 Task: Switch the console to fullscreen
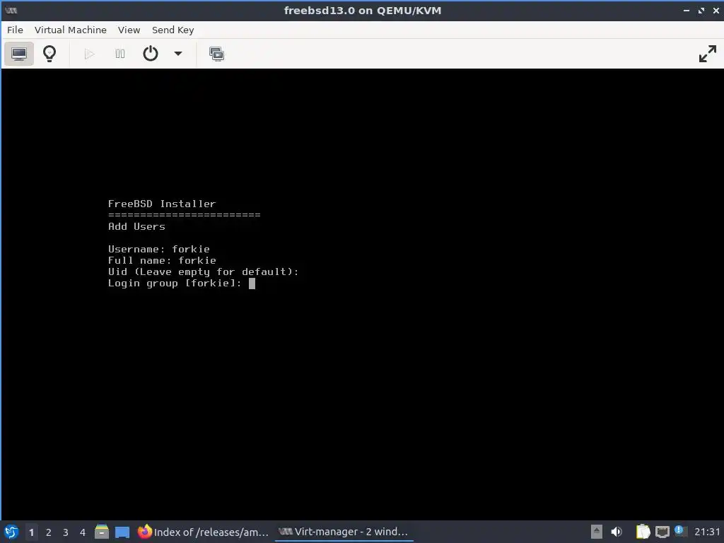coord(707,54)
